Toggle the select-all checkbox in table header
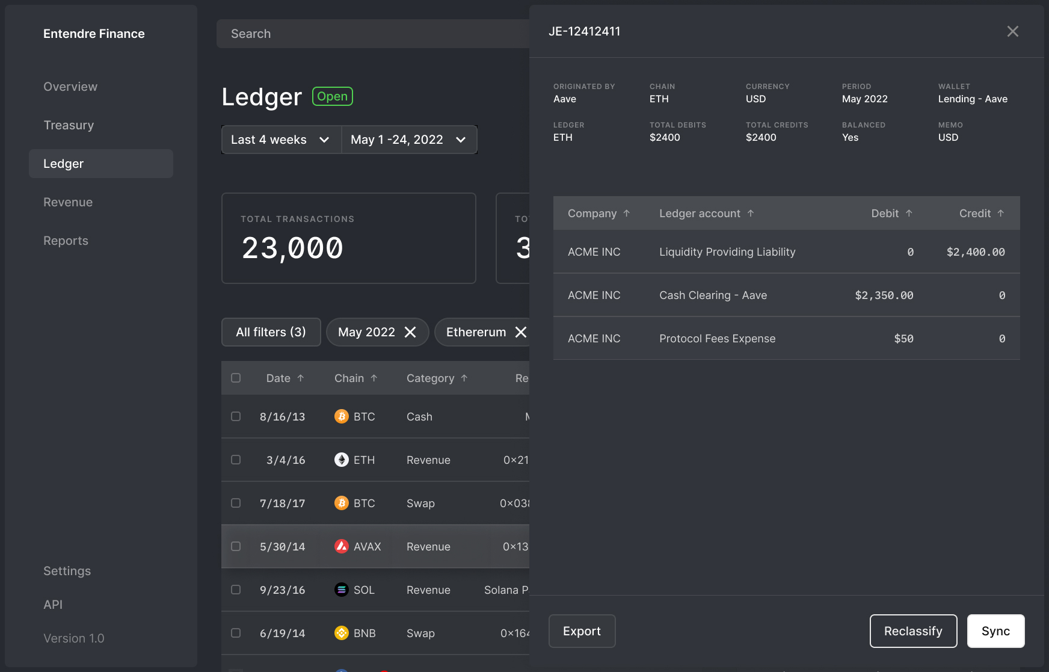1049x672 pixels. [x=236, y=378]
